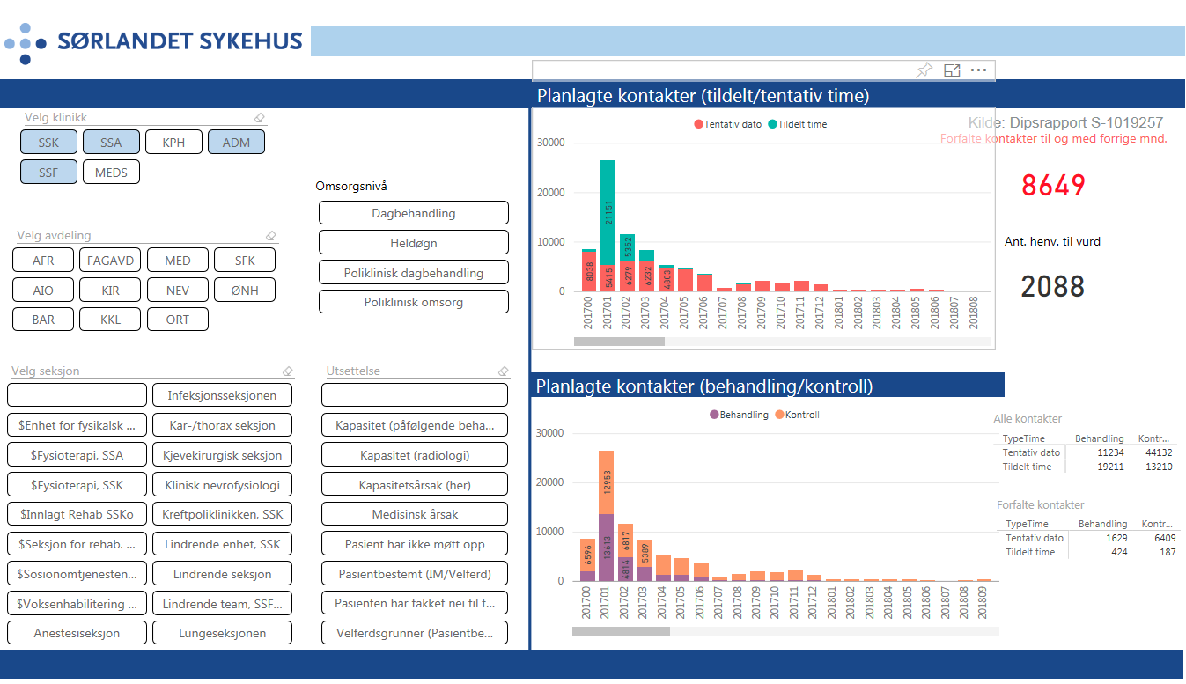
Task: Select Medisinsk årsak postponement reason
Action: click(415, 514)
